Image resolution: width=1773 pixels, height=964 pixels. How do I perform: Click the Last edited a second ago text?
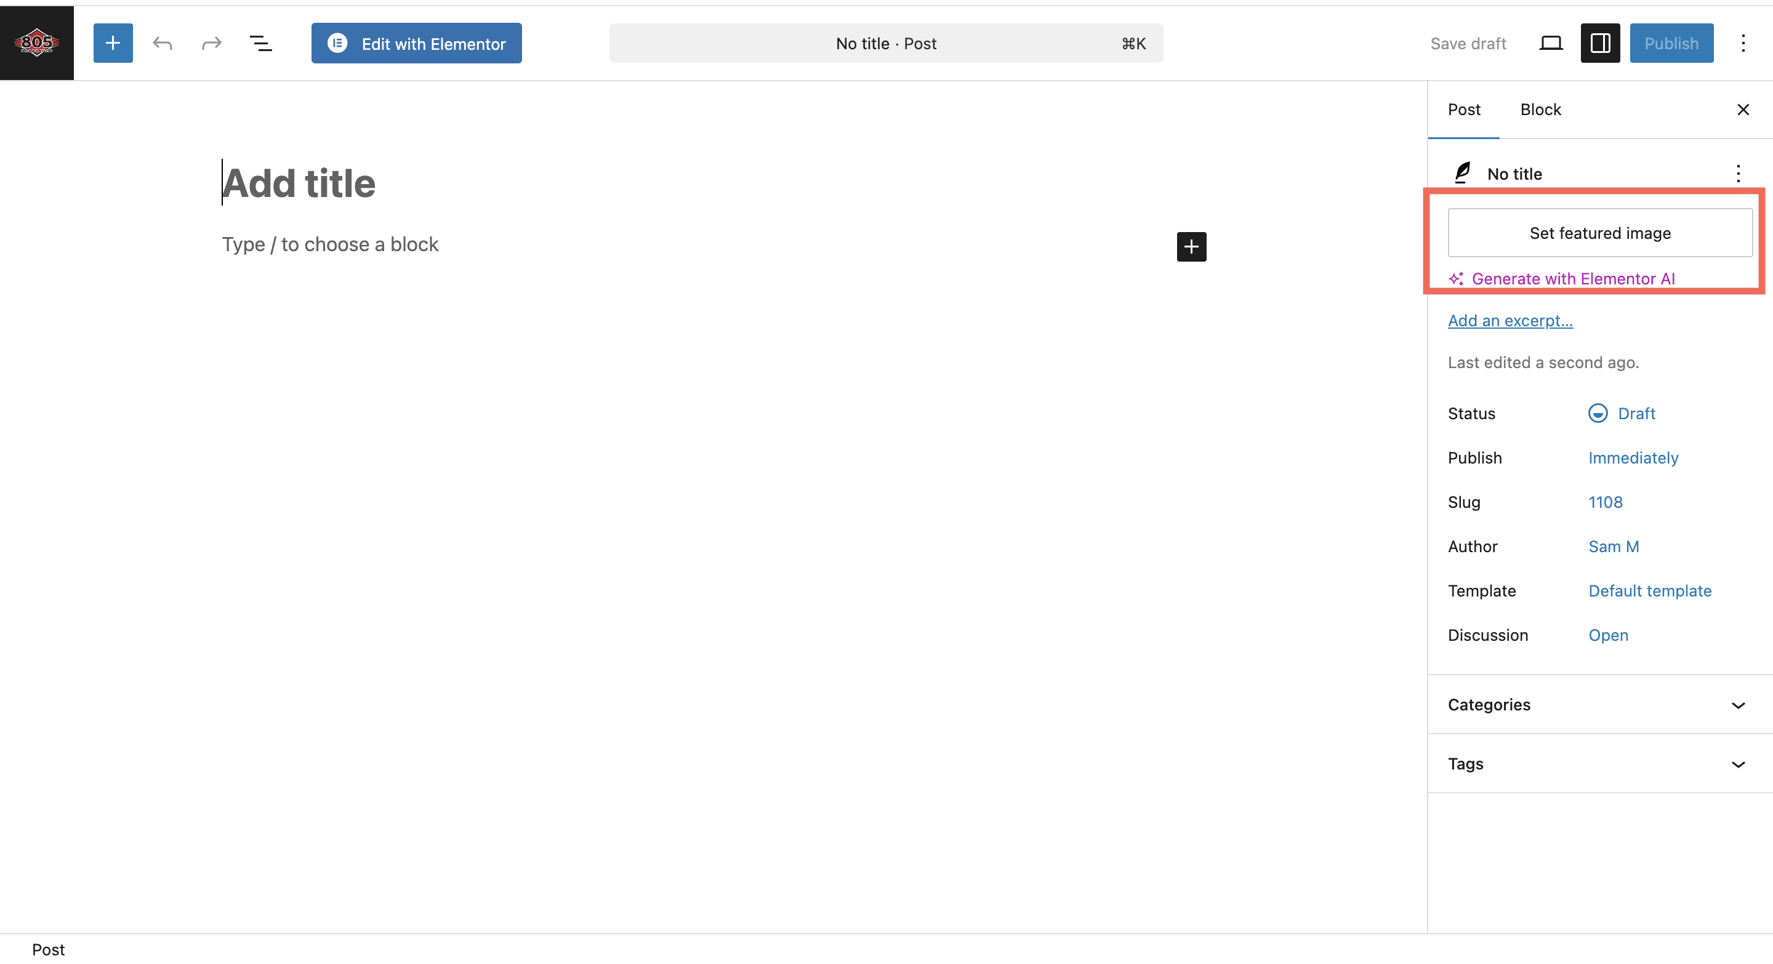(1543, 362)
